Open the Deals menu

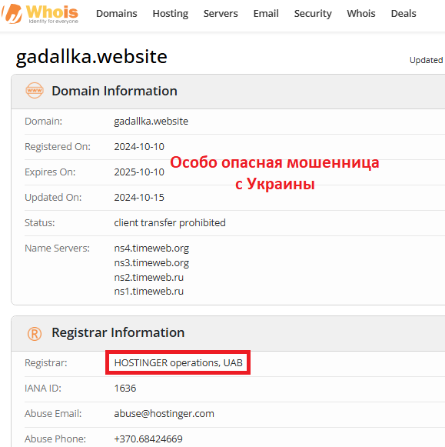(x=403, y=13)
